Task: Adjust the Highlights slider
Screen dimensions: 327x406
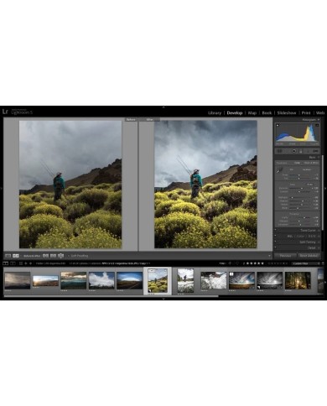Action: [292, 198]
